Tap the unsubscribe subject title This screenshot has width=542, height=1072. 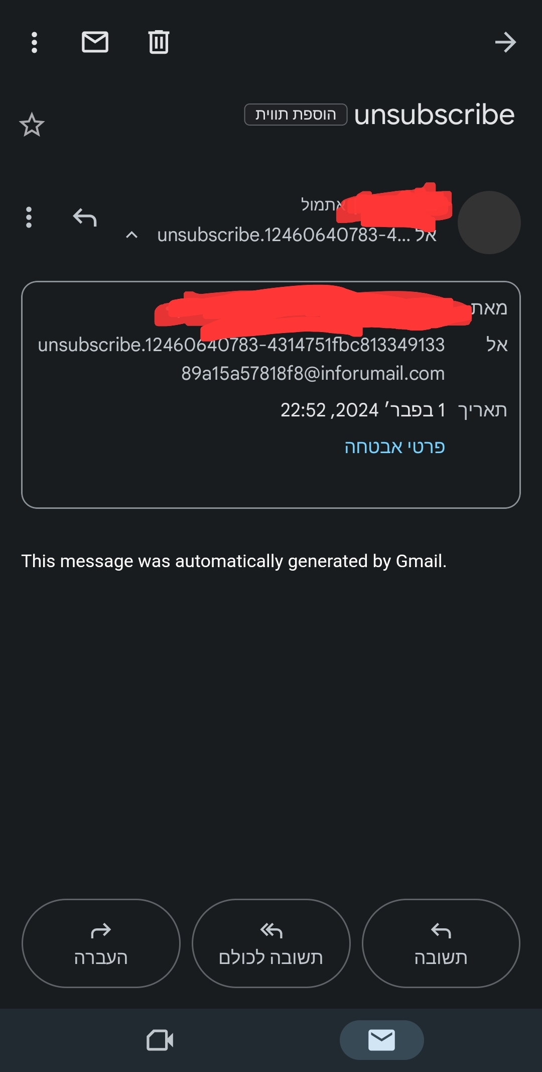coord(434,115)
